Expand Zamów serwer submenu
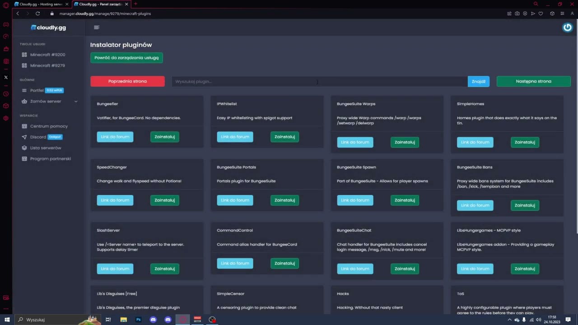 (76, 101)
